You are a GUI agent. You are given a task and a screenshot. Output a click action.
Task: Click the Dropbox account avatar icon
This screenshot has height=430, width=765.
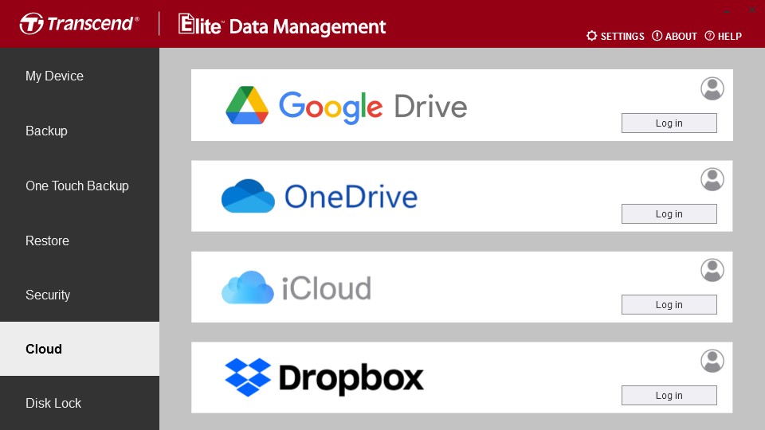coord(712,361)
